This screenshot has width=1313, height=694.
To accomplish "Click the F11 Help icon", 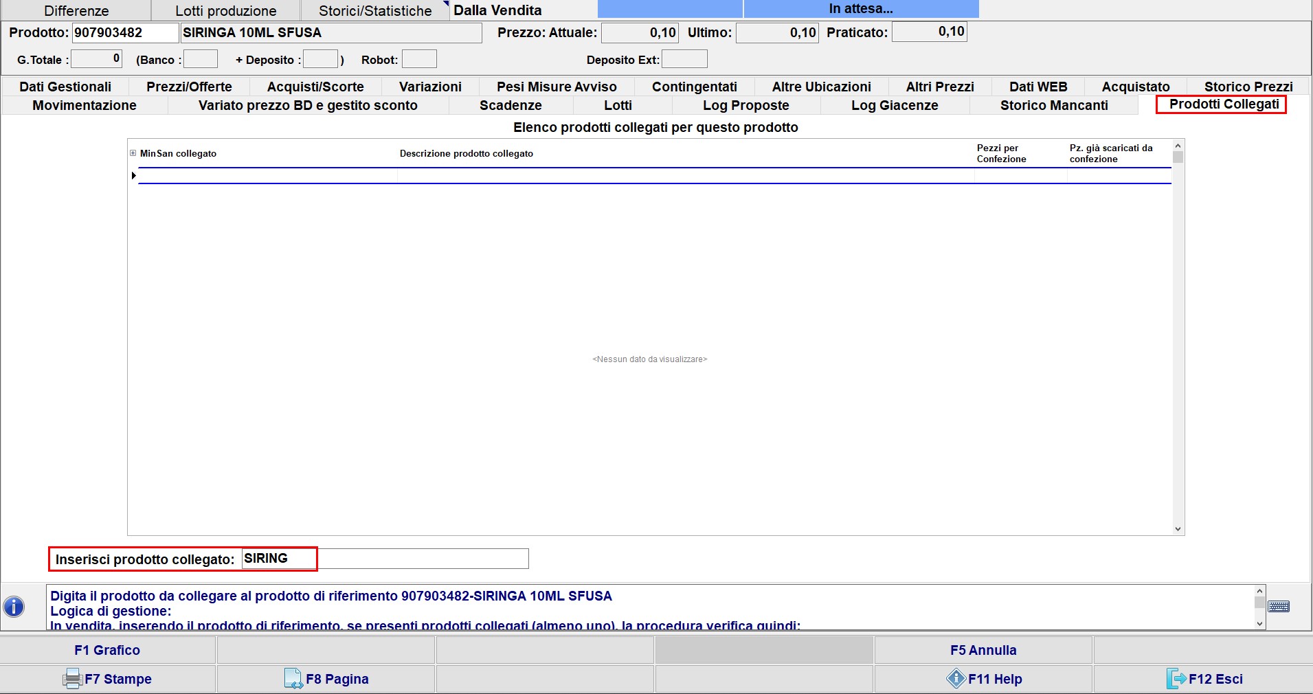I will (x=956, y=679).
